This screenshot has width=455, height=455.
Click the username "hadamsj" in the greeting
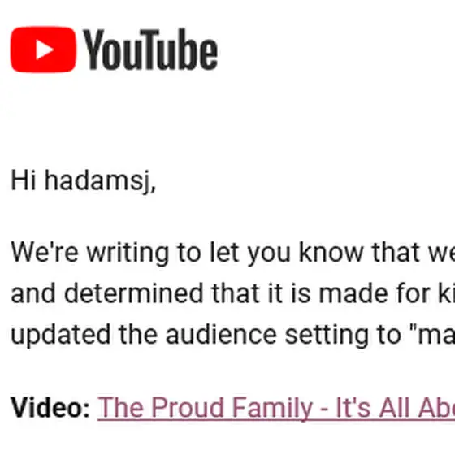pos(100,180)
